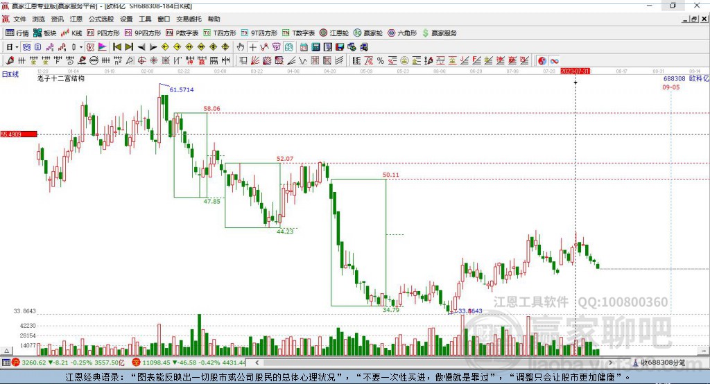The width and height of the screenshot is (710, 384).
Task: Select the n² square tool icon
Action: pos(118,61)
